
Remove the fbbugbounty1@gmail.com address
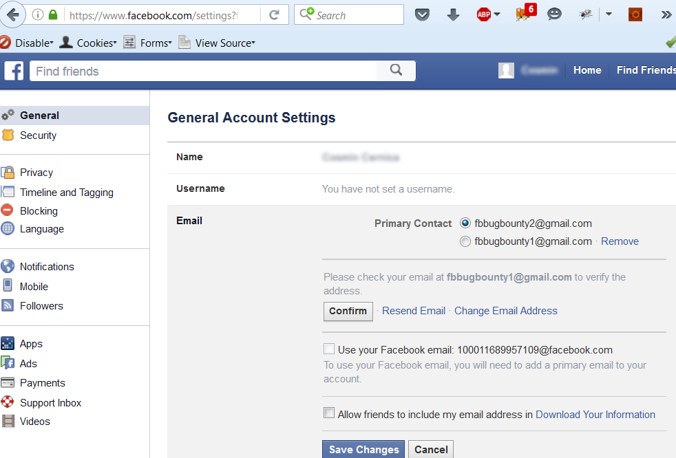[x=620, y=241]
